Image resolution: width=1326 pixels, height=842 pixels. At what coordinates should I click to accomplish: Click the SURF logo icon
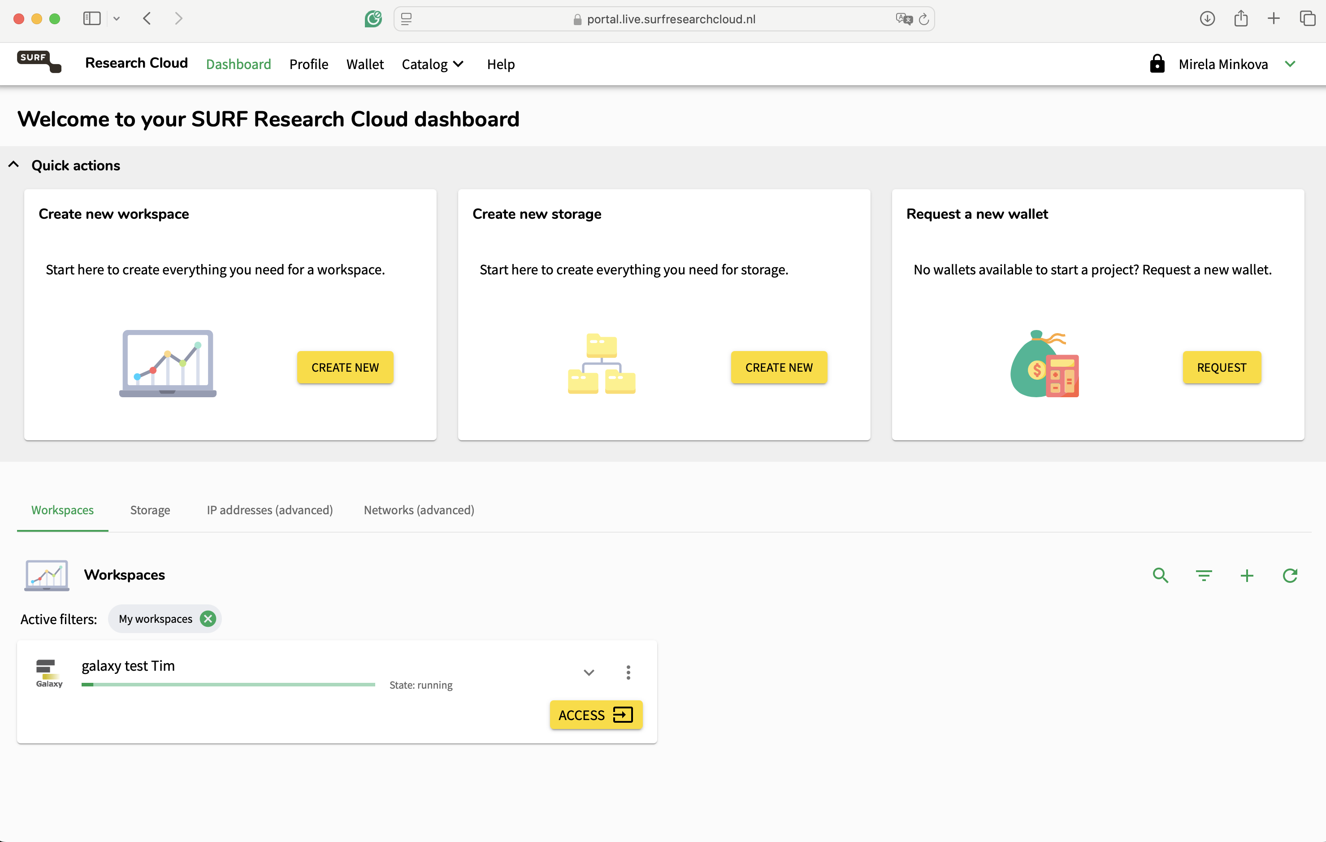39,62
